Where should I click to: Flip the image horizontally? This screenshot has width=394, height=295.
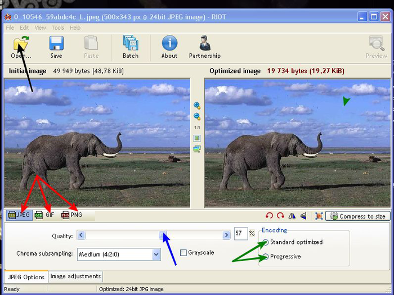point(292,216)
